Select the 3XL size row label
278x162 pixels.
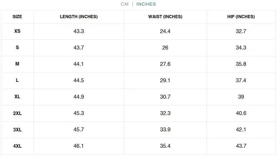click(17, 130)
